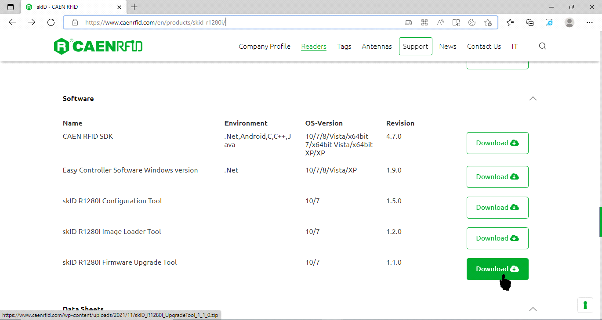Open the Readers menu item
602x320 pixels.
(314, 46)
